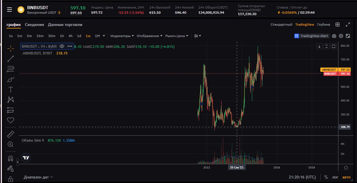Switch to Глубина chart view
Image resolution: width=357 pixels, height=183 pixels.
324,25
